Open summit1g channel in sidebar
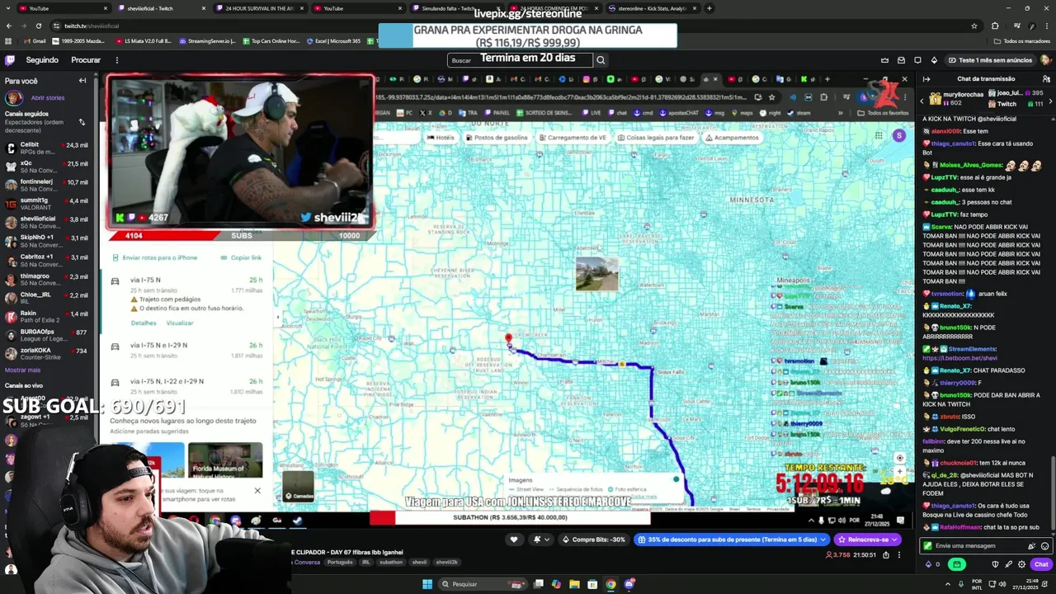The width and height of the screenshot is (1056, 594). click(x=46, y=204)
